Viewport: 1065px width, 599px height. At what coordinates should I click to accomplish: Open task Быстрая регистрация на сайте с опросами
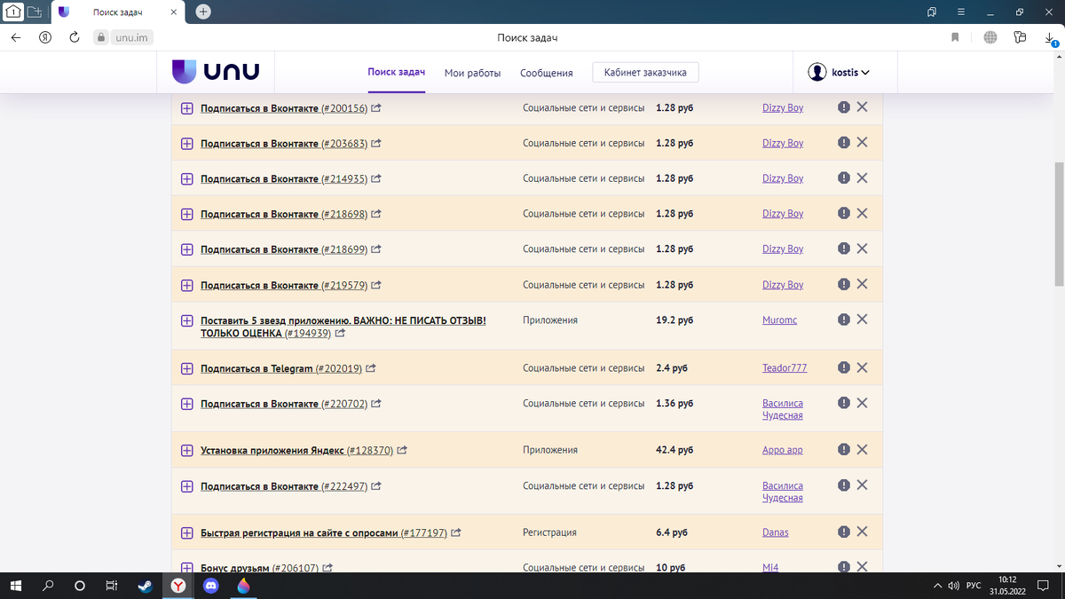323,533
